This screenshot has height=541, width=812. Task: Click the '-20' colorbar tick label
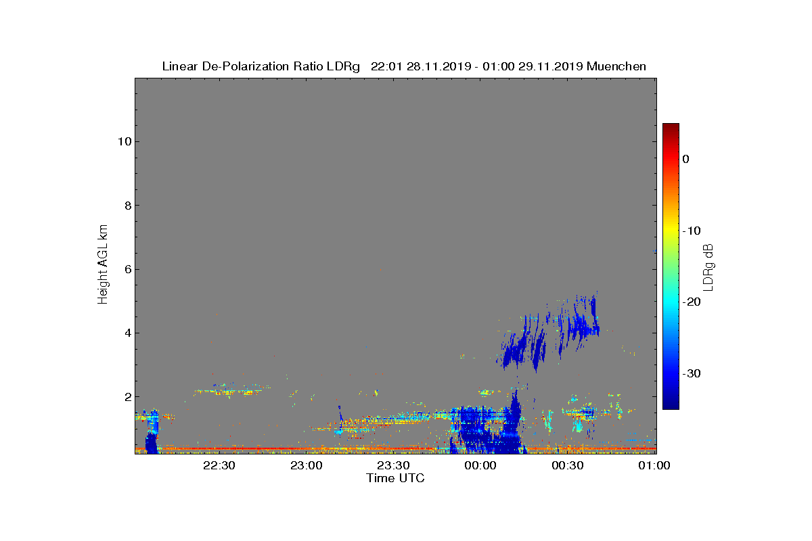coord(692,302)
